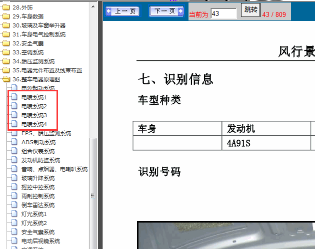315x249 pixels.
Task: Open the 电喷系统1 document
Action: [x=34, y=97]
